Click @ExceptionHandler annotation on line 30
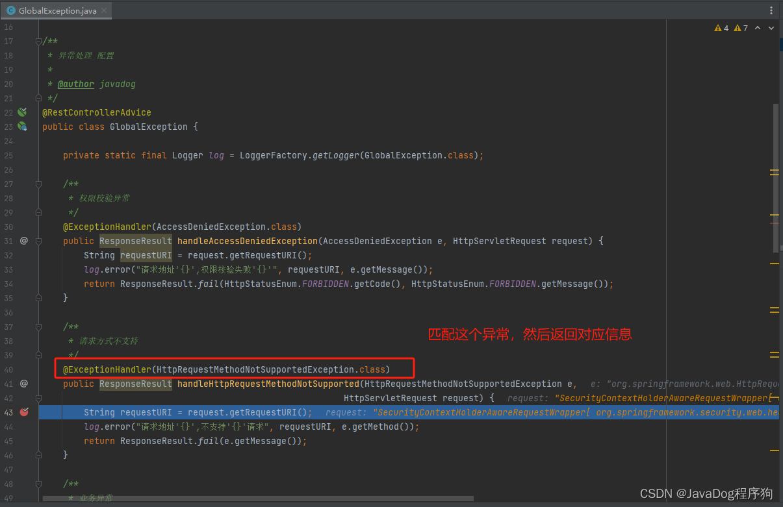The image size is (783, 507). 107,227
